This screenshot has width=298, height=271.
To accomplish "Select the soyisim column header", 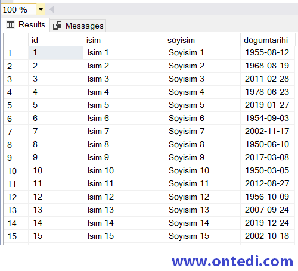I will click(203, 40).
